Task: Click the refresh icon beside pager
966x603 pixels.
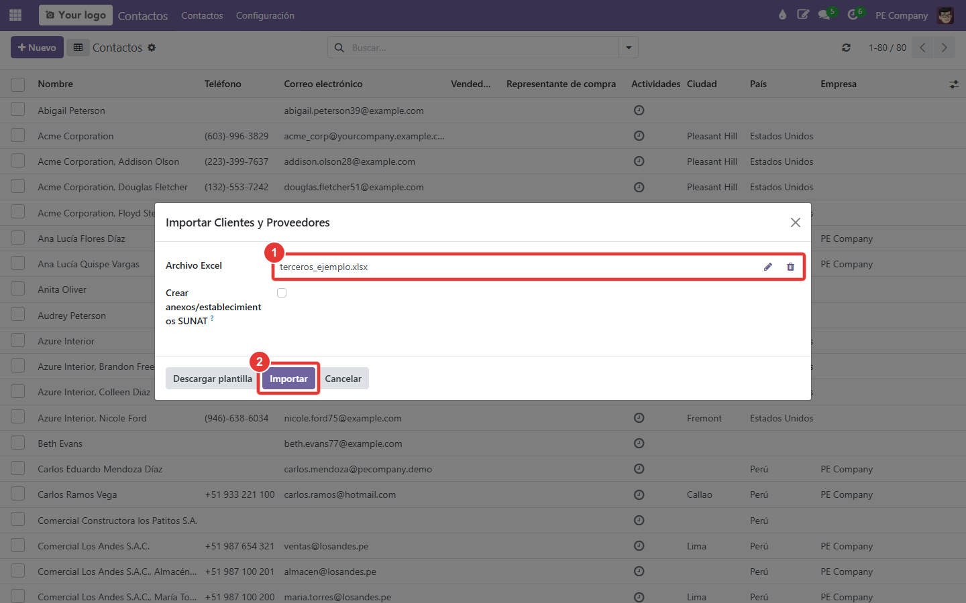Action: [846, 48]
